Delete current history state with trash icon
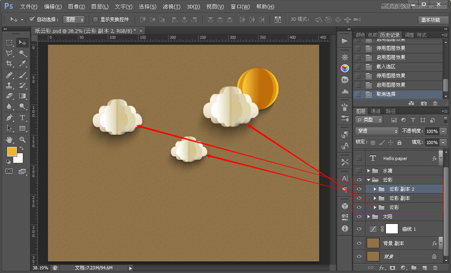This screenshot has height=273, width=451. (435, 103)
